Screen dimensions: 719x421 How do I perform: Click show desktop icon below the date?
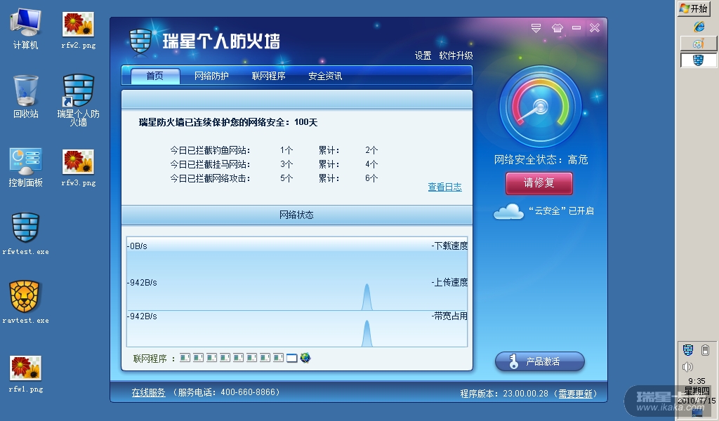pyautogui.click(x=697, y=413)
